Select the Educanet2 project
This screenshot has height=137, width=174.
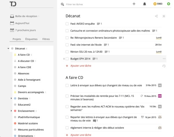click(x=24, y=104)
